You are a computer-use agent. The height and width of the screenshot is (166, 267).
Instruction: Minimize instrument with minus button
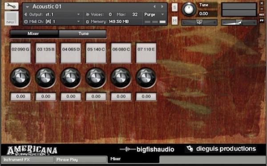click(x=262, y=9)
